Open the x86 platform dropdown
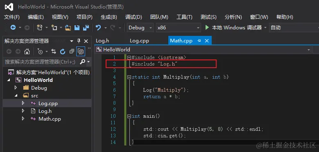This screenshot has width=319, height=152. pyautogui.click(x=178, y=28)
